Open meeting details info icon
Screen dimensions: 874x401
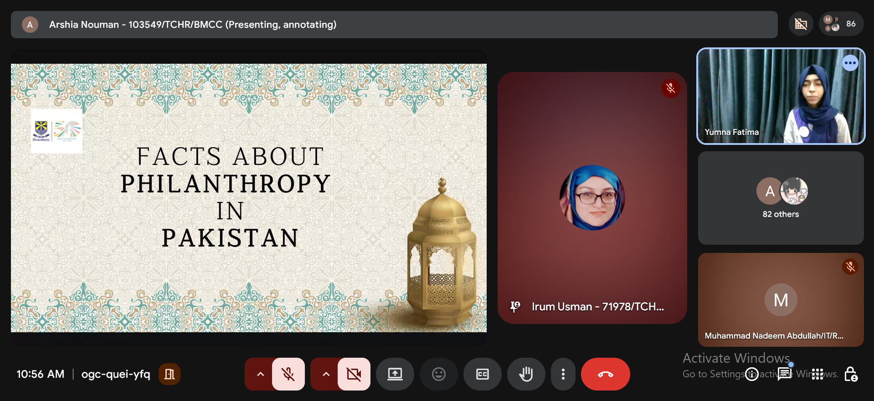(x=752, y=374)
